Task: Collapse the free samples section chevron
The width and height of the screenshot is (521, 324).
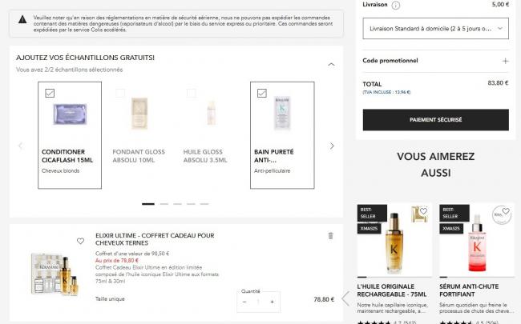Action: [x=331, y=64]
